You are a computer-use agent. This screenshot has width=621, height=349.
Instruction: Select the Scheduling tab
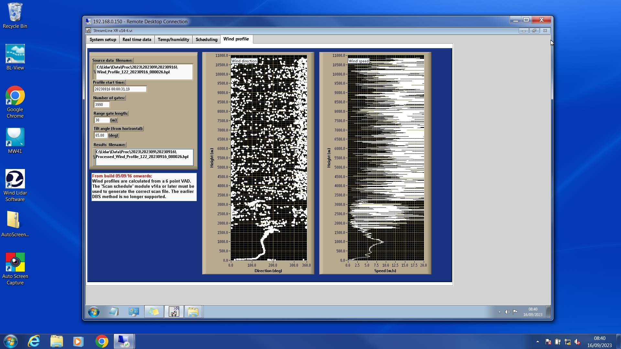point(206,39)
